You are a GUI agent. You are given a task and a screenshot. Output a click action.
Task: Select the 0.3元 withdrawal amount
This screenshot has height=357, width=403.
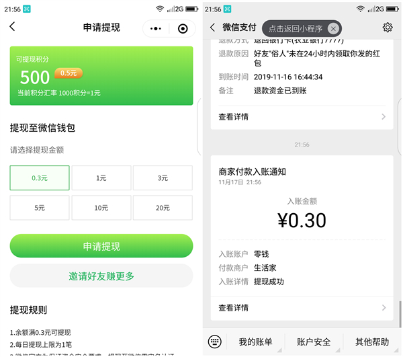coord(40,178)
